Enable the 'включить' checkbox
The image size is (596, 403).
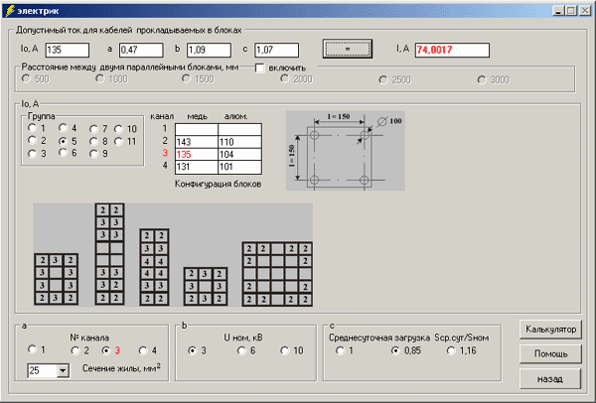coord(261,68)
